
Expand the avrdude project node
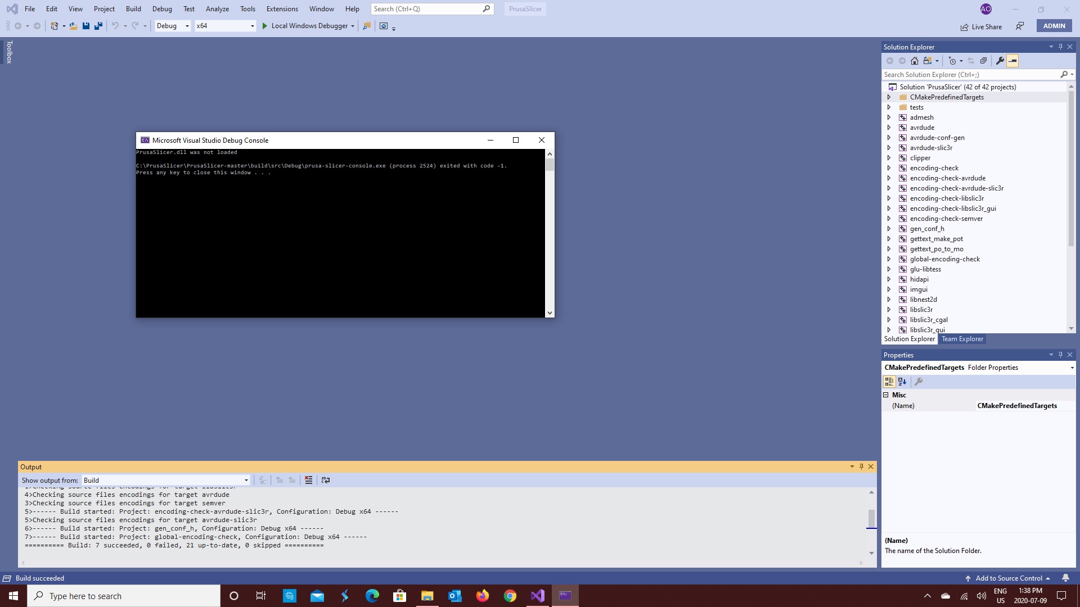(x=889, y=128)
